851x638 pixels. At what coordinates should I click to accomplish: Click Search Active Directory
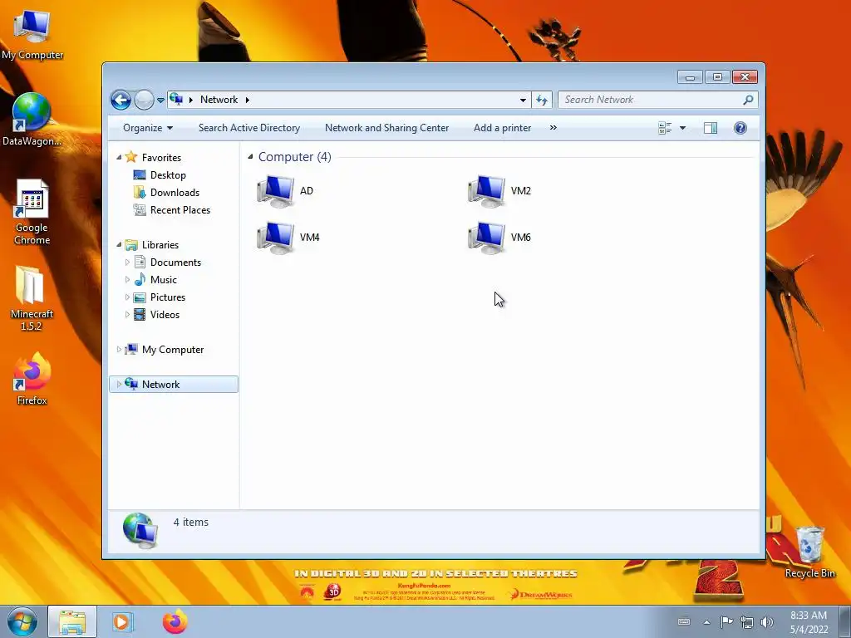[249, 128]
